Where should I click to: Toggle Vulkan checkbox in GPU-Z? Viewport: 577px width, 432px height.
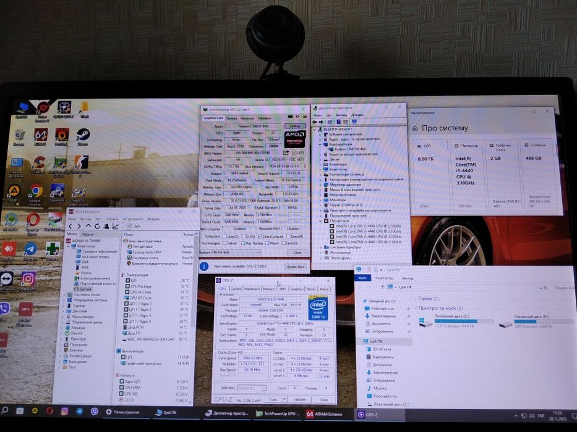(224, 243)
